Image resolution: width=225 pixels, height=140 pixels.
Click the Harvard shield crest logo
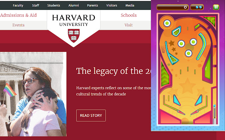click(x=73, y=36)
